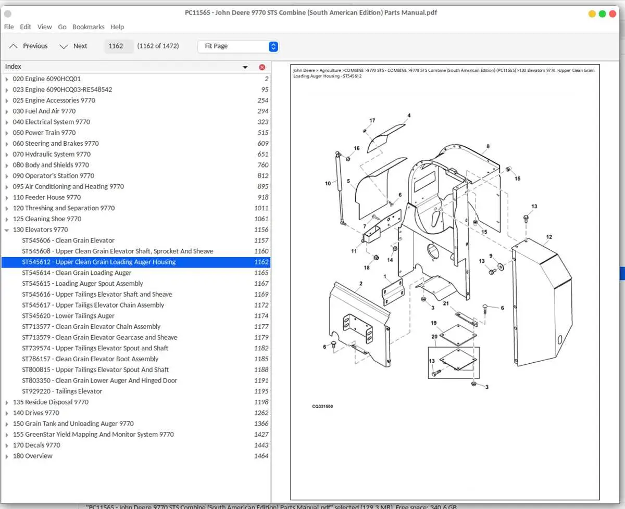Select ST545606 - Clean Grain Elevator
Image resolution: width=625 pixels, height=509 pixels.
[x=136, y=240]
